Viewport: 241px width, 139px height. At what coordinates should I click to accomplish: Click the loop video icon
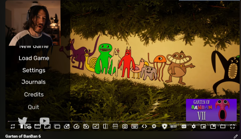pyautogui.click(x=13, y=126)
